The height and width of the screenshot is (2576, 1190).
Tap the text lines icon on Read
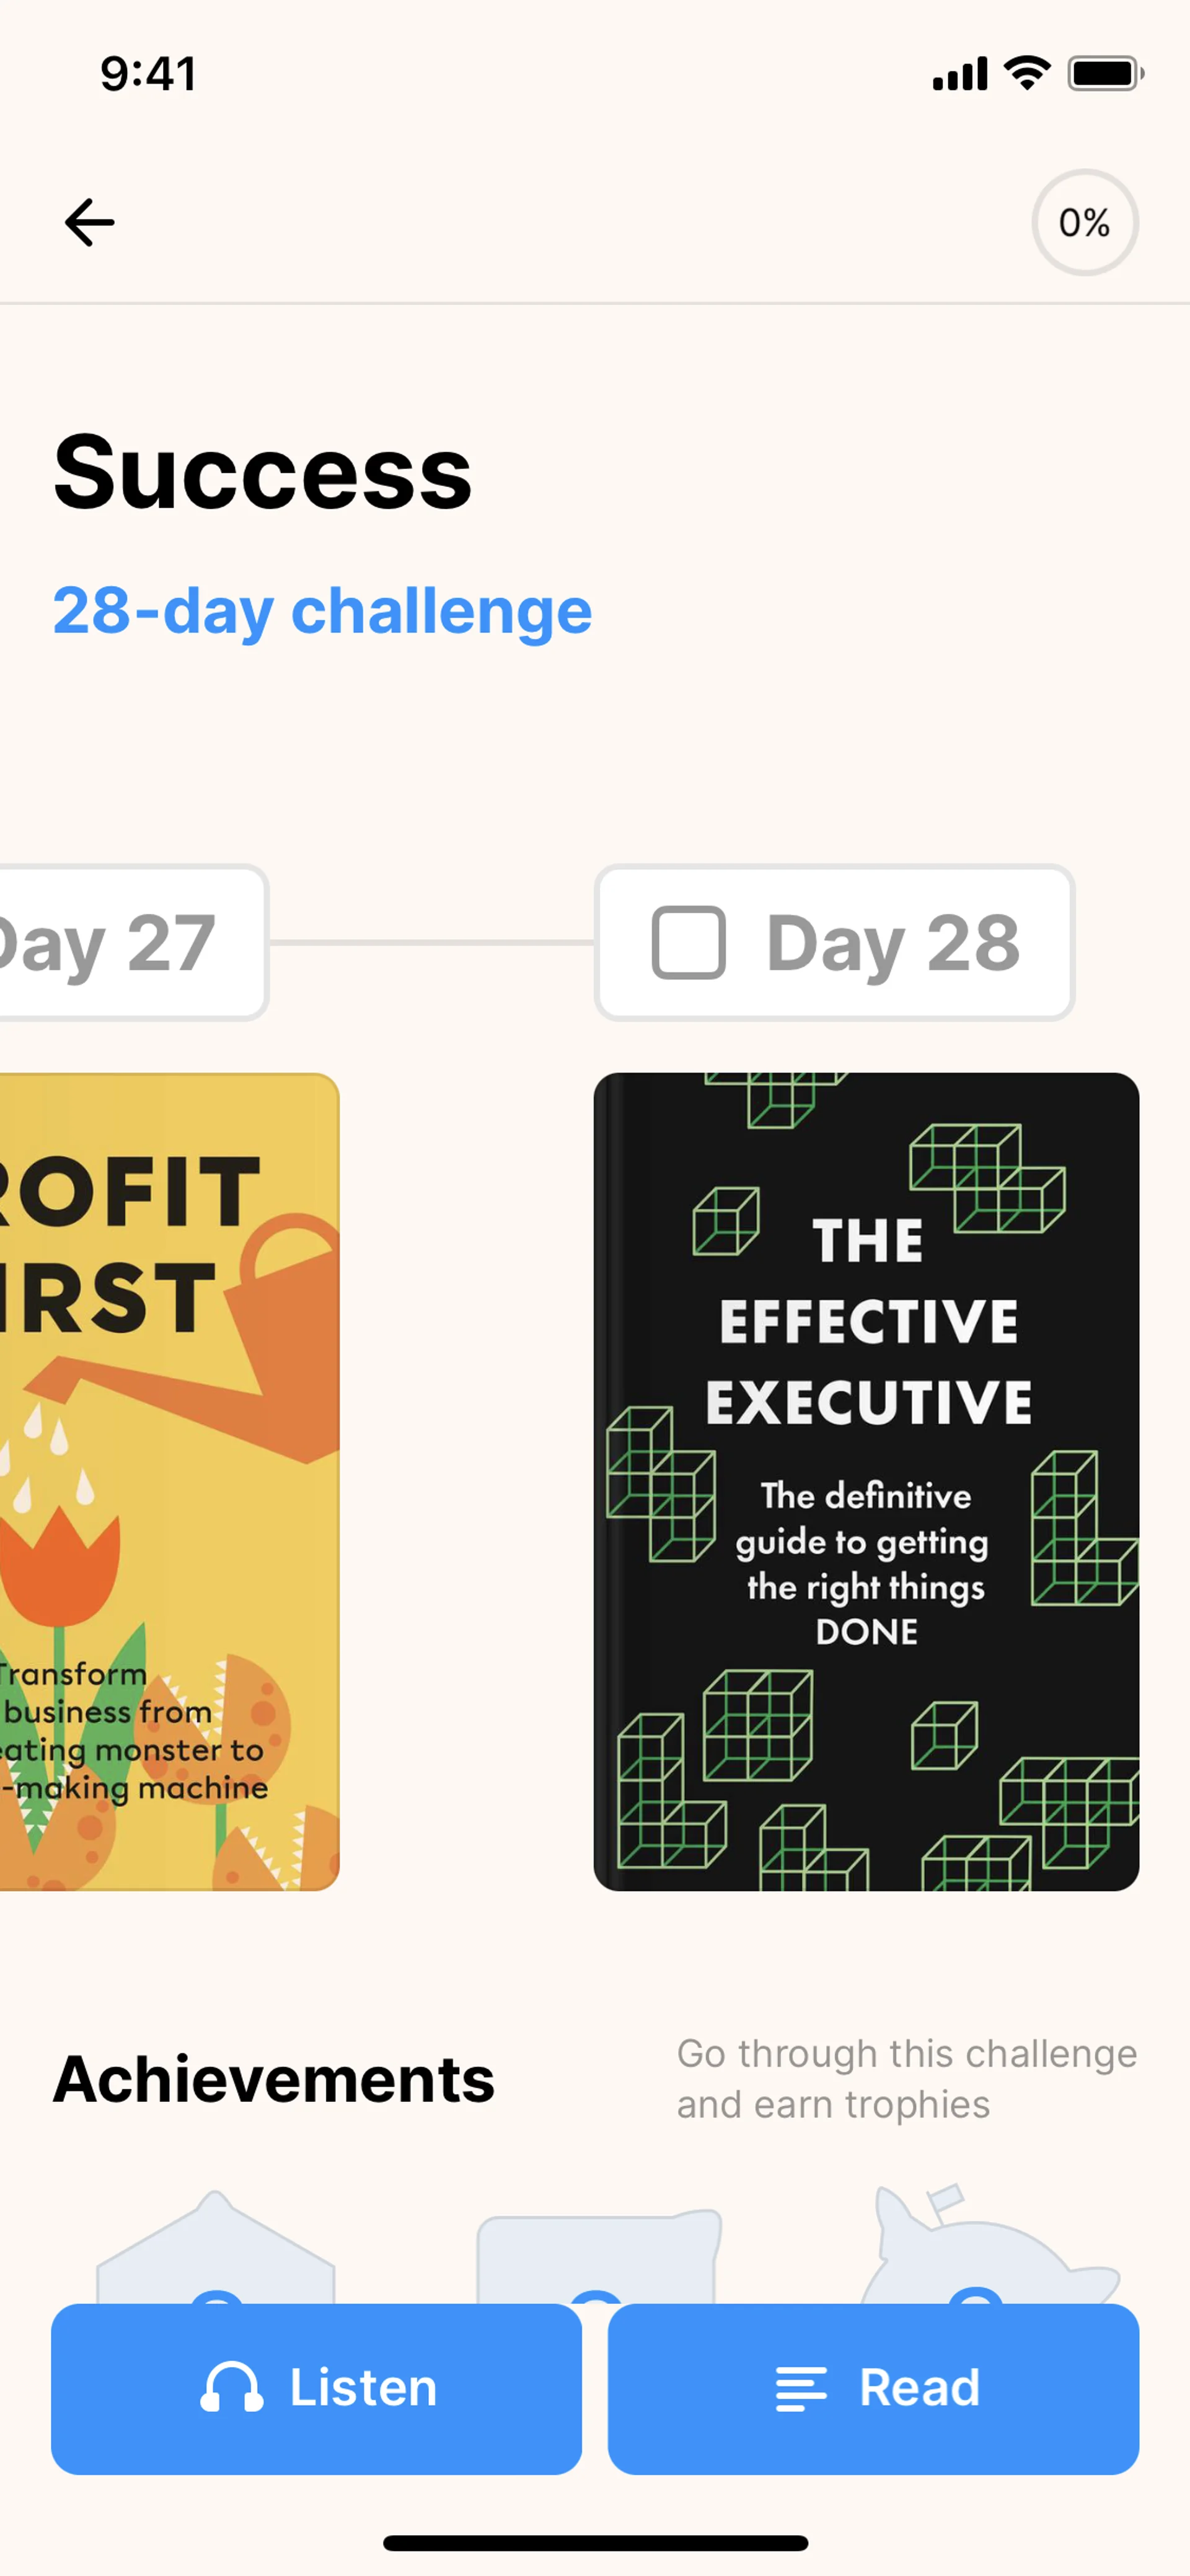pyautogui.click(x=801, y=2389)
